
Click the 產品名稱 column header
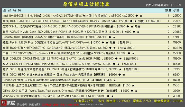12,10
